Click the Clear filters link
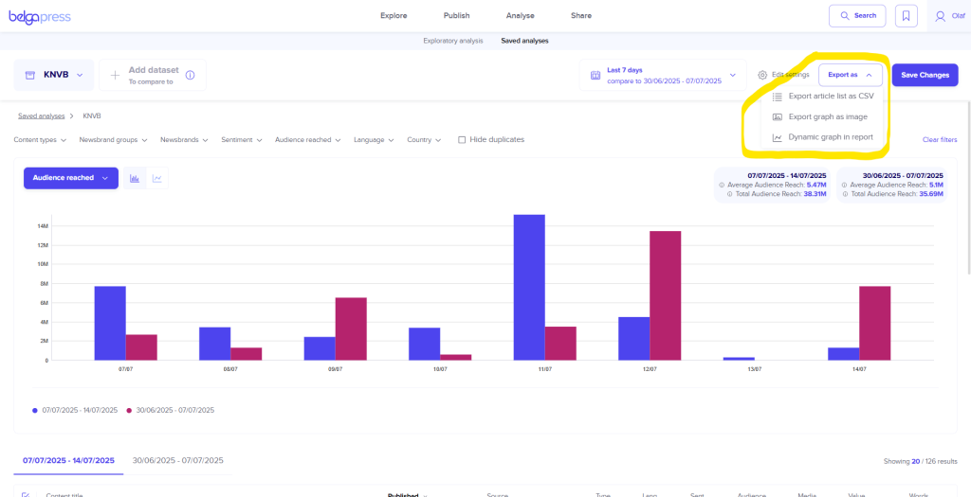This screenshot has height=497, width=971. point(939,140)
